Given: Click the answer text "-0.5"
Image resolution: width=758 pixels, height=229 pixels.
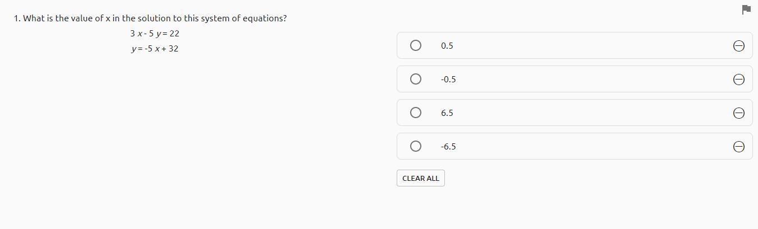Looking at the screenshot, I should pos(448,80).
